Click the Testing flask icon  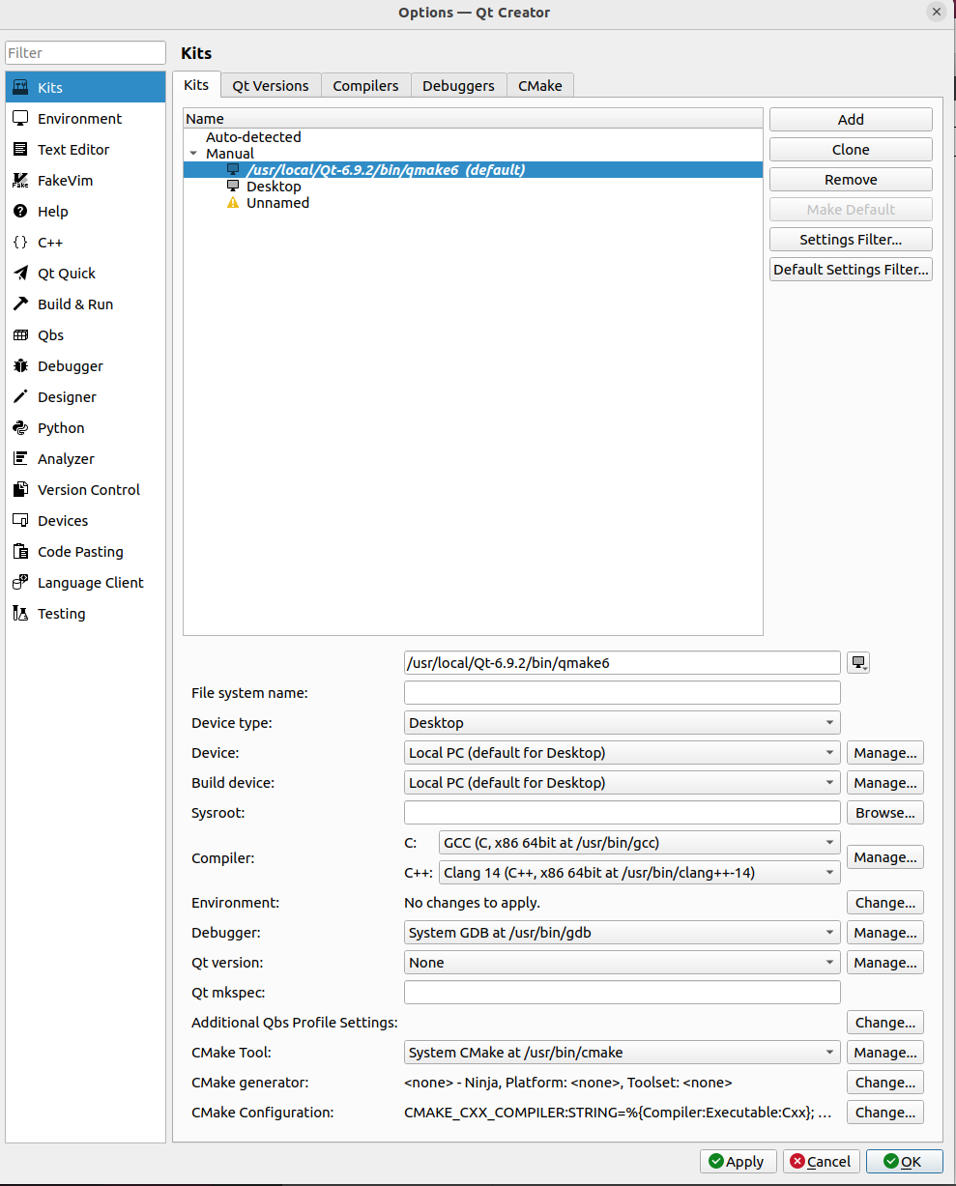pyautogui.click(x=20, y=614)
